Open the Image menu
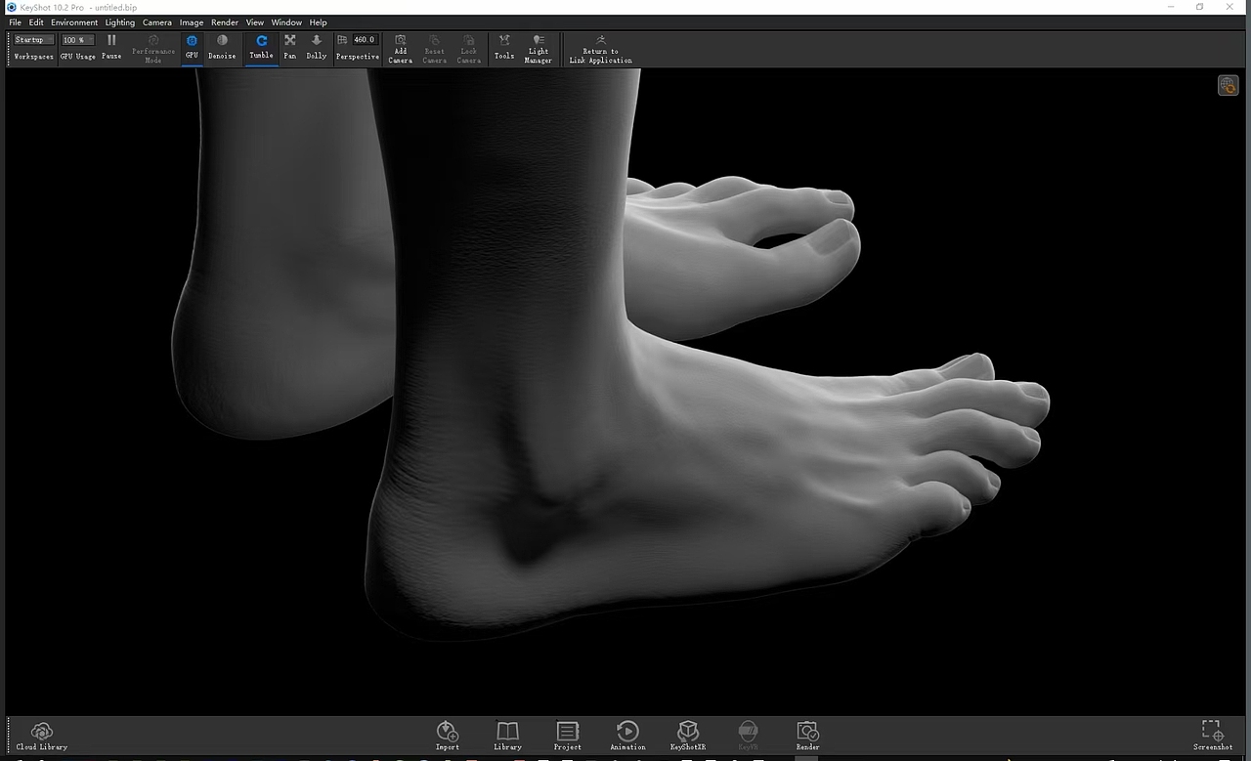1251x761 pixels. tap(192, 22)
